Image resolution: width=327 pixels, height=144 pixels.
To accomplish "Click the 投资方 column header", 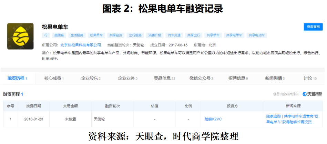I will [x=232, y=106].
